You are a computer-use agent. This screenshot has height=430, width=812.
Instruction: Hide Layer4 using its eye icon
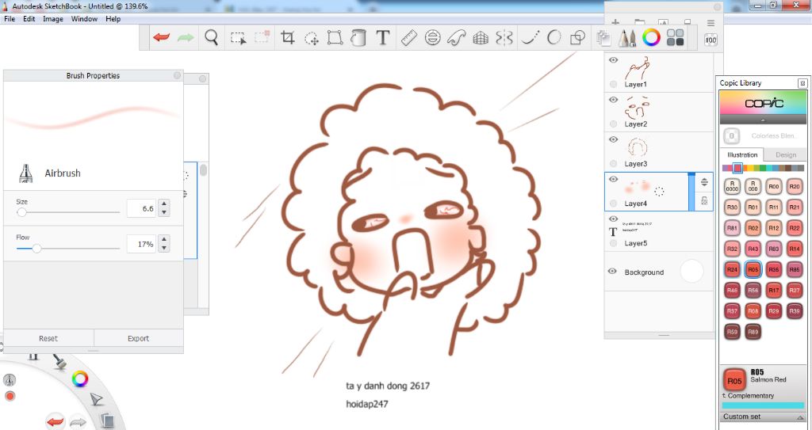(x=614, y=180)
